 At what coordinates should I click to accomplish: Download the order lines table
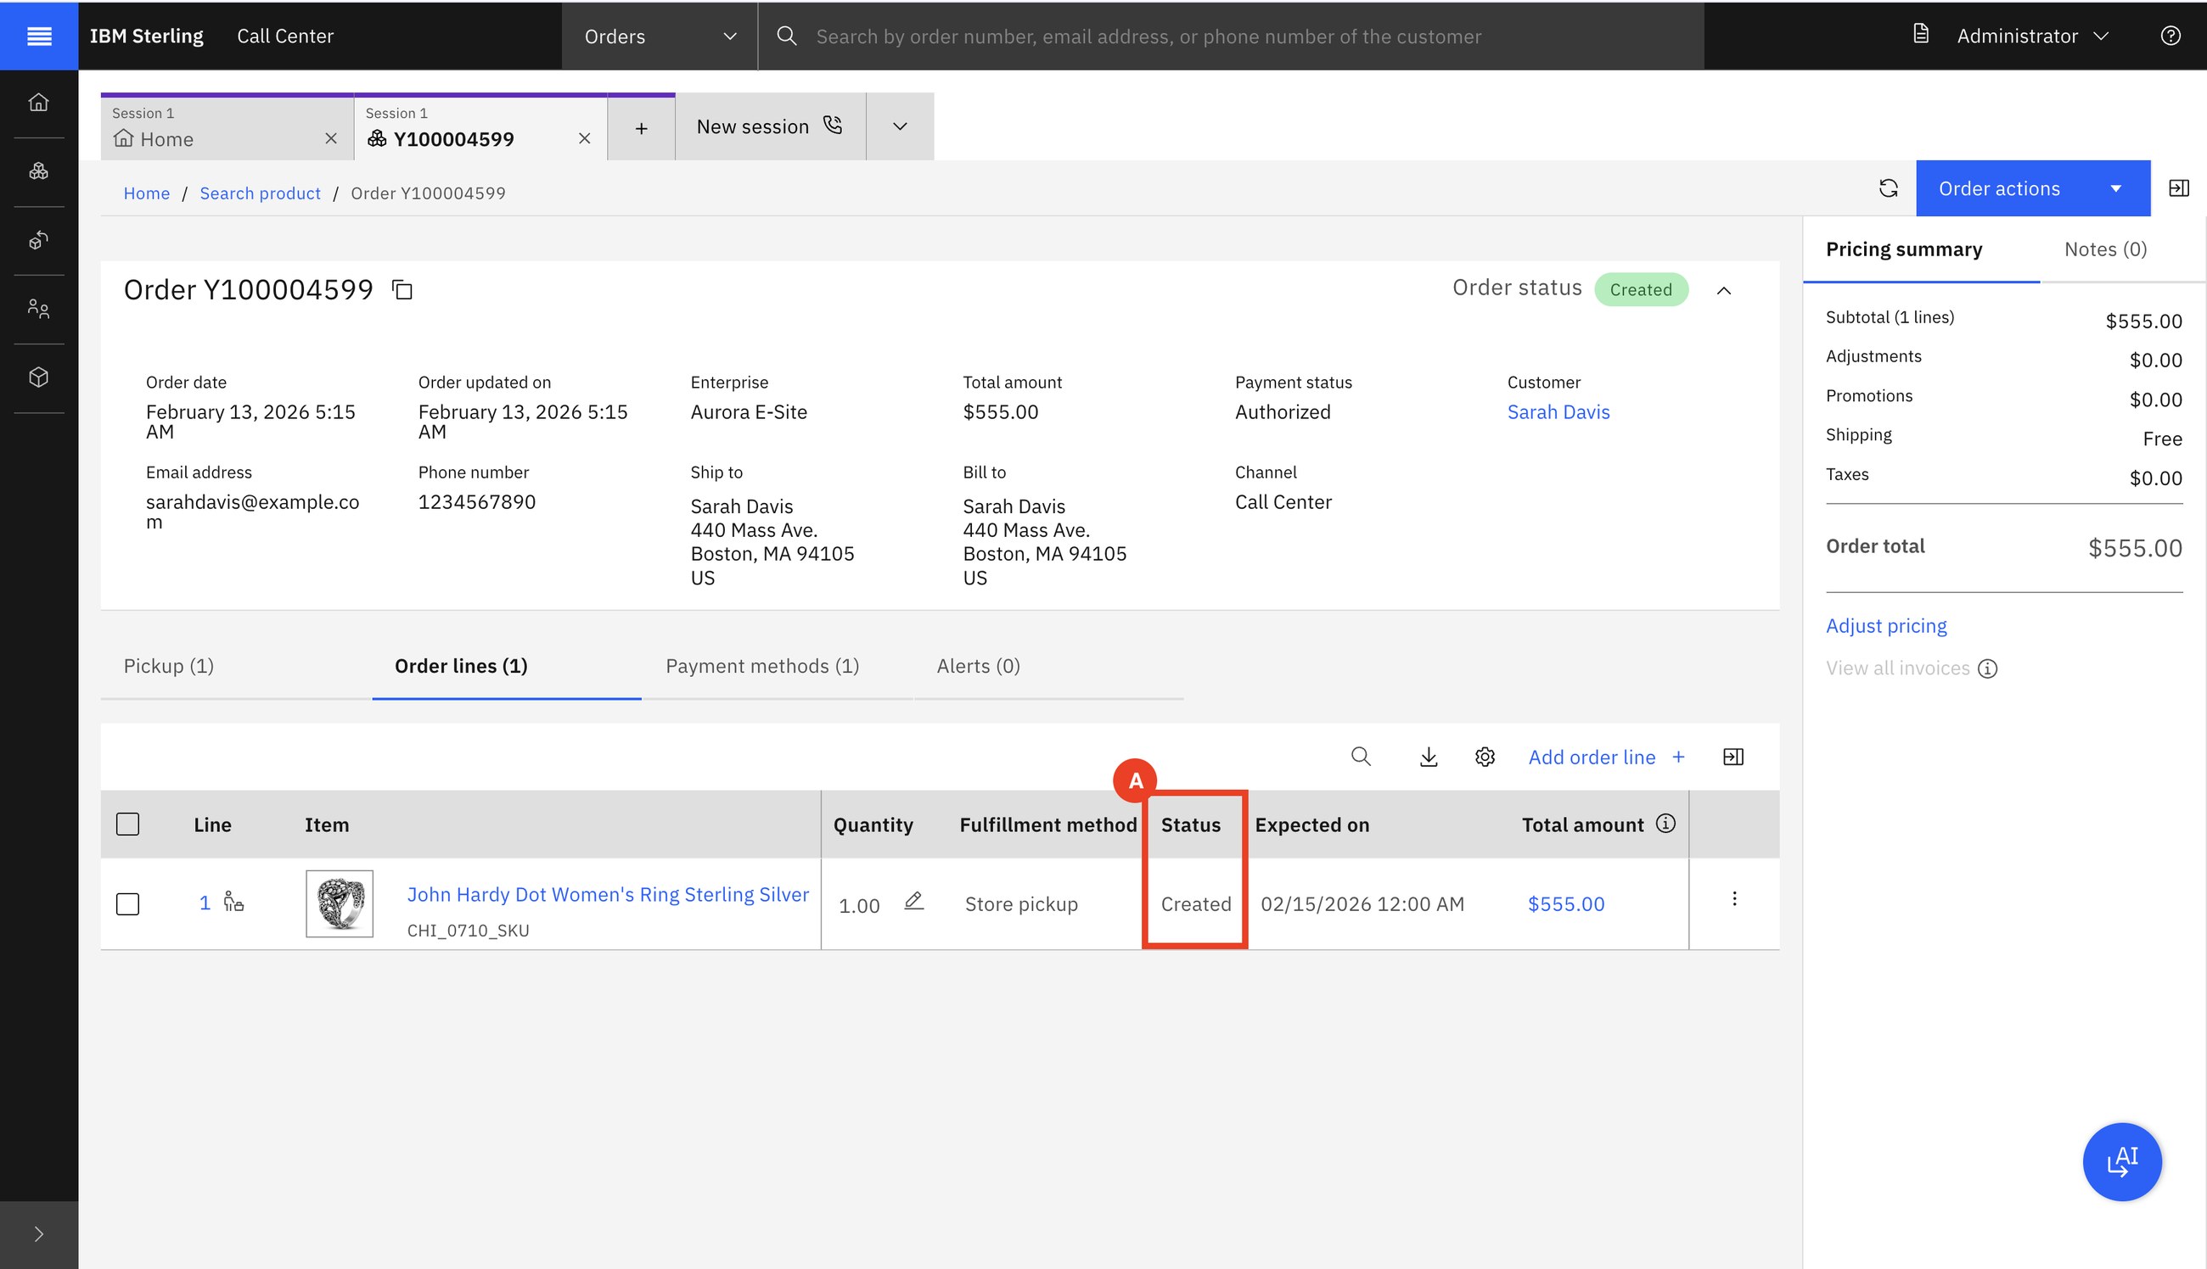click(x=1429, y=757)
